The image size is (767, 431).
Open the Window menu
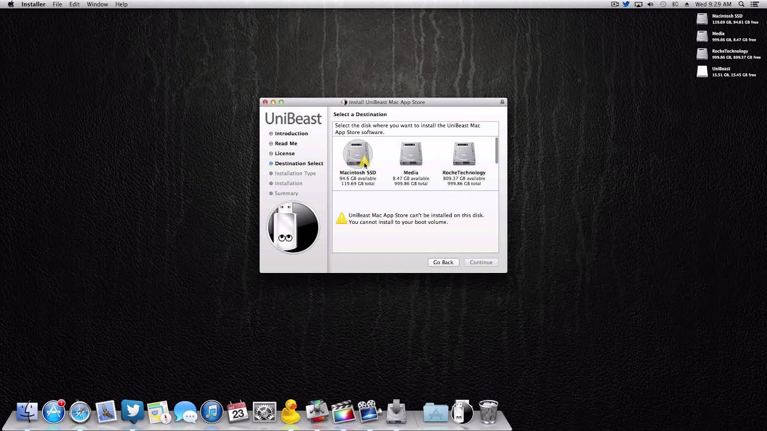(98, 4)
